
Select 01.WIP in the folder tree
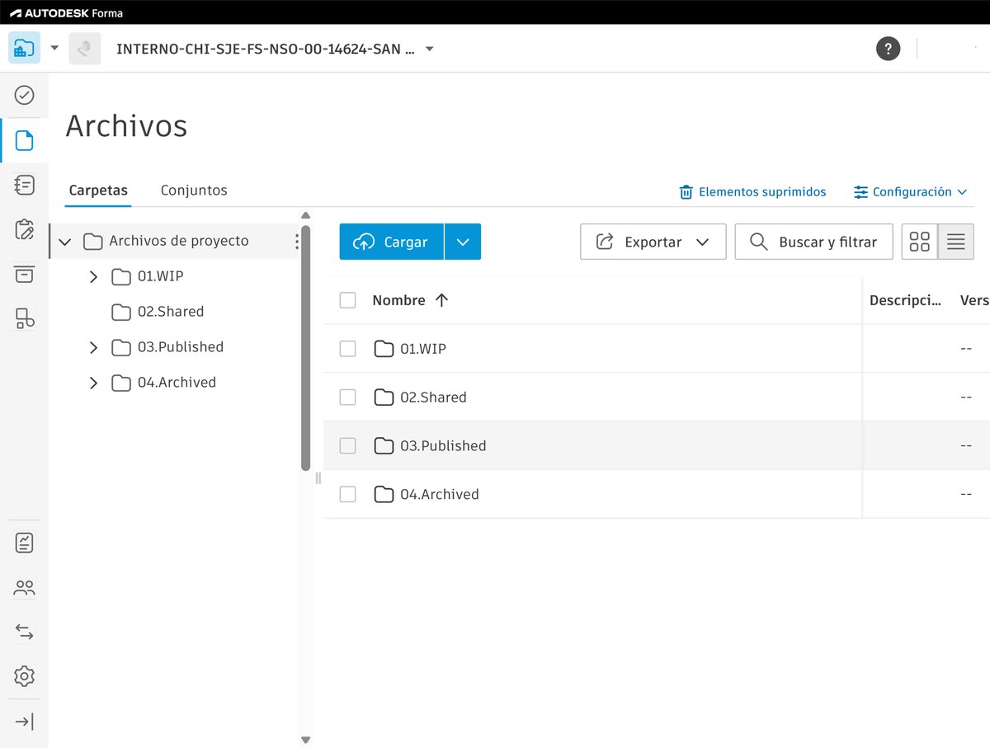[159, 276]
